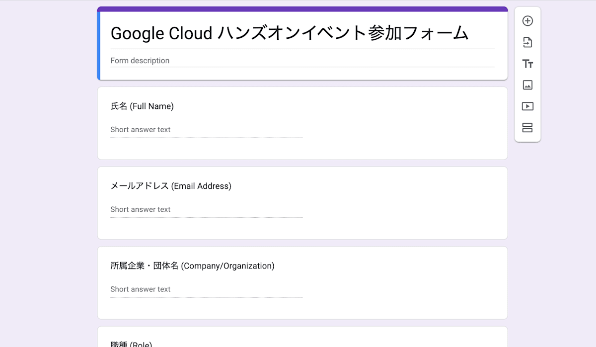Edit the Google Cloud form title
The image size is (596, 347).
(302, 33)
